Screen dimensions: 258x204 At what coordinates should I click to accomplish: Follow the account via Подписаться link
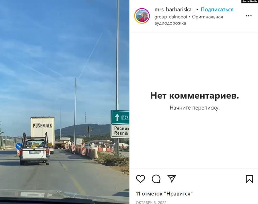click(x=217, y=10)
